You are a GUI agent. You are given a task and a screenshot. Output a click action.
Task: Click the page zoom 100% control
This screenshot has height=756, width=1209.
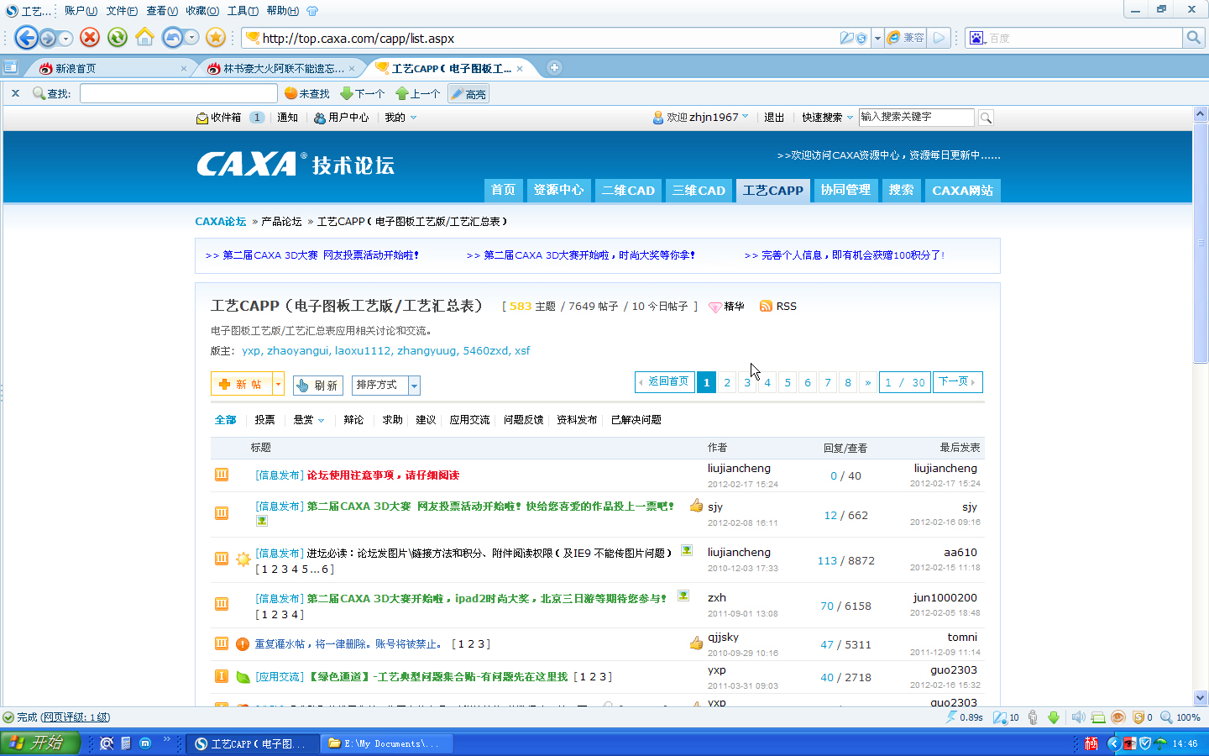[x=1180, y=717]
